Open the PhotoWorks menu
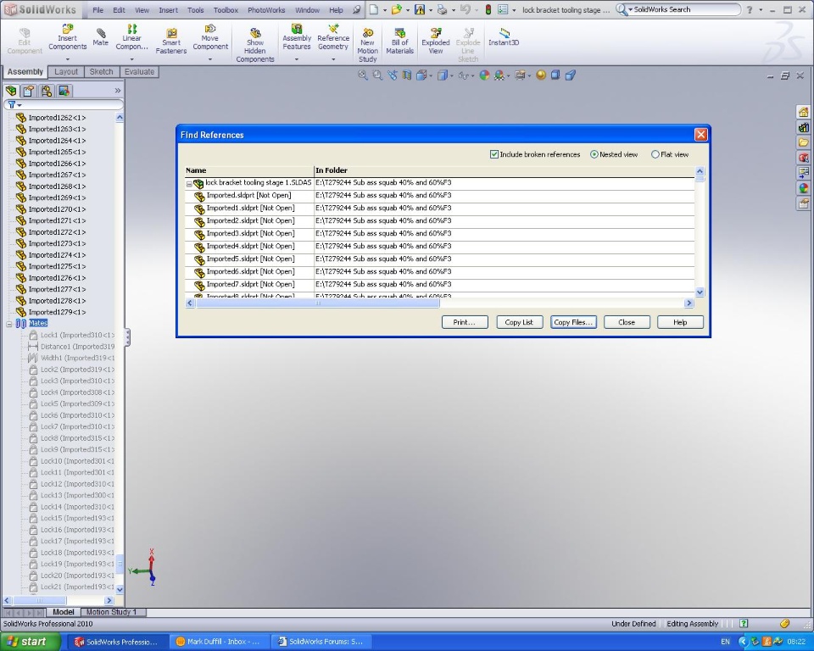814x651 pixels. tap(266, 10)
